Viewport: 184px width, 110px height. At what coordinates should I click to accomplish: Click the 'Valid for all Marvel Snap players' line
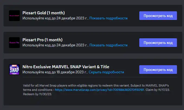(96, 85)
